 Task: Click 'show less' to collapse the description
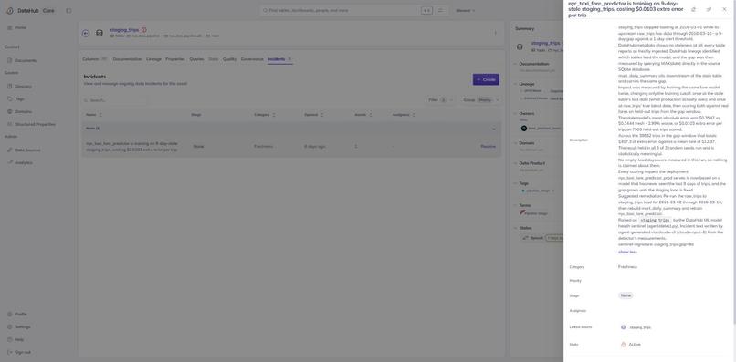(x=627, y=252)
